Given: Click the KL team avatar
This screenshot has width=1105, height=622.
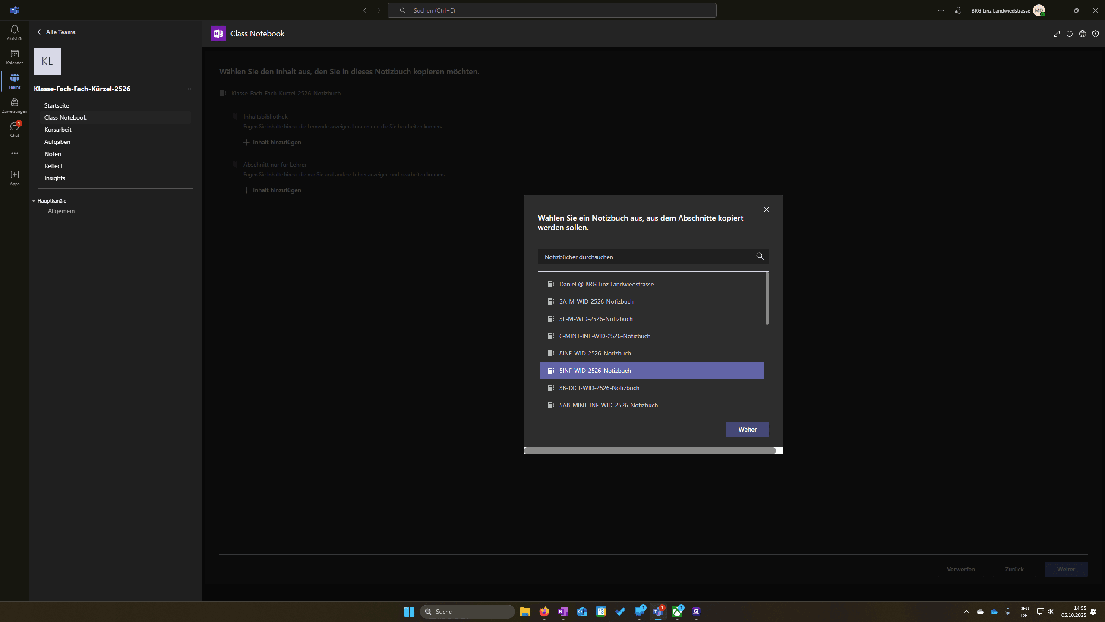Looking at the screenshot, I should [47, 61].
